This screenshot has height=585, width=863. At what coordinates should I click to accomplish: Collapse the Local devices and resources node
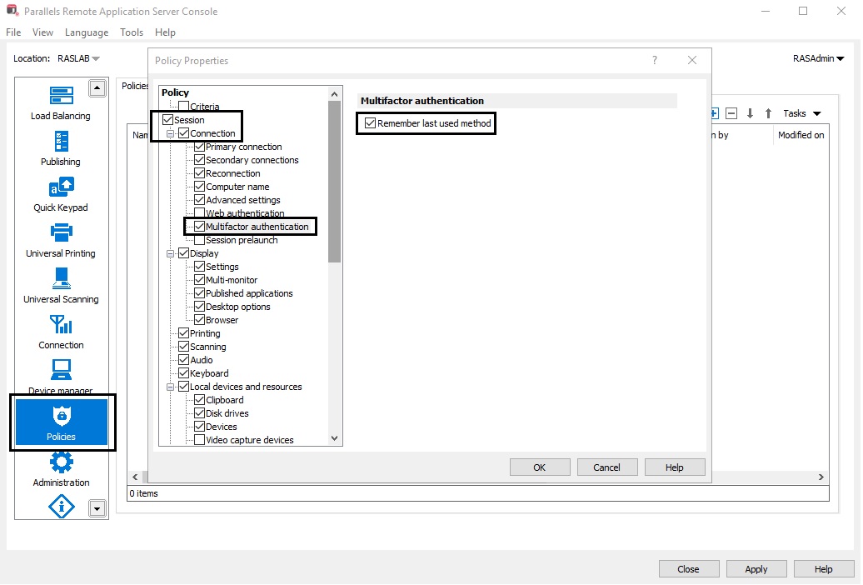tap(171, 387)
